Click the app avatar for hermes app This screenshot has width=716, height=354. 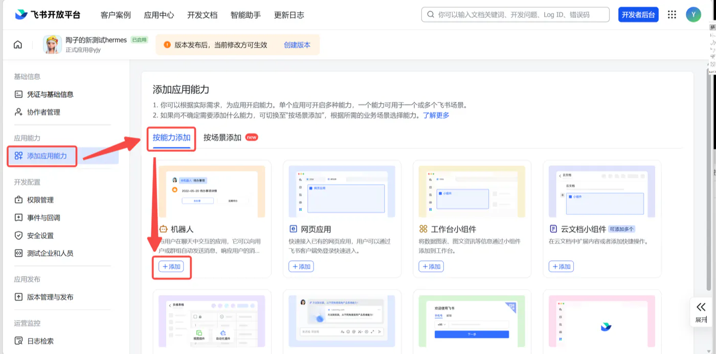53,45
